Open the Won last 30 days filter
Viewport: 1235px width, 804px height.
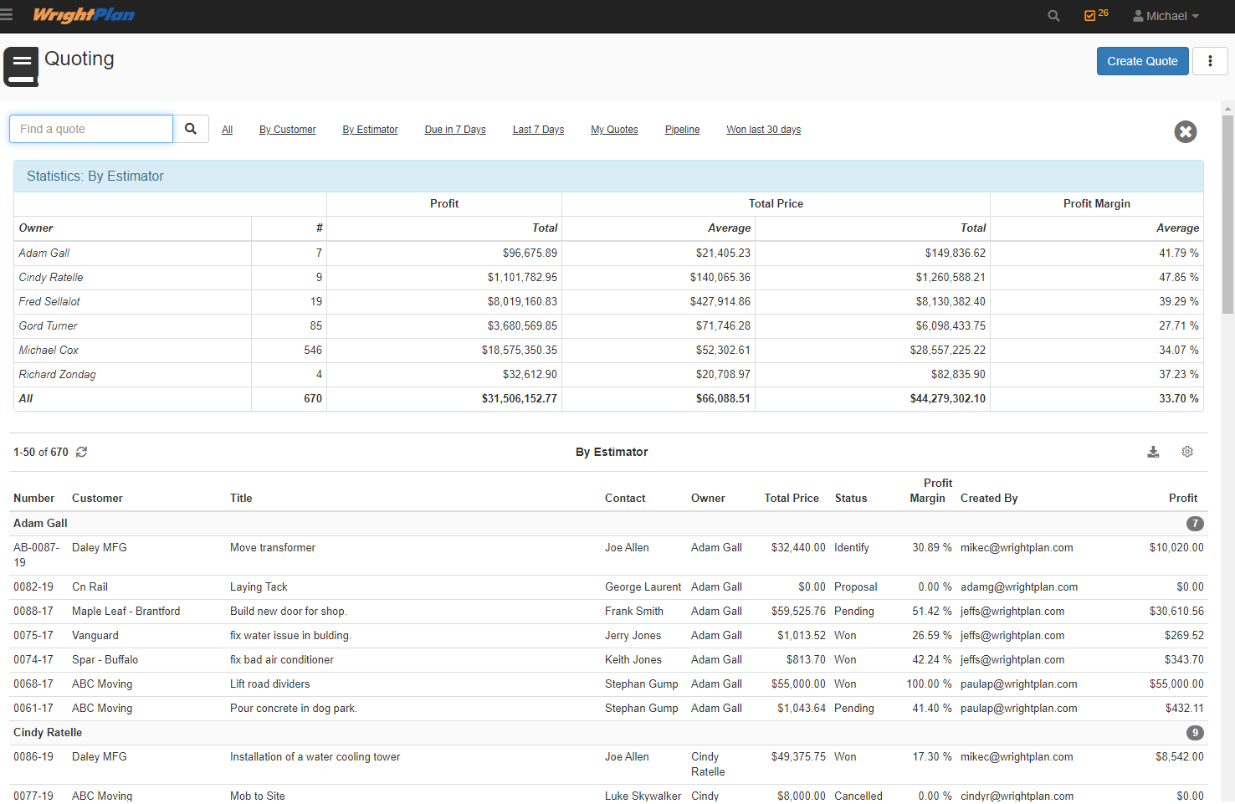(x=763, y=130)
